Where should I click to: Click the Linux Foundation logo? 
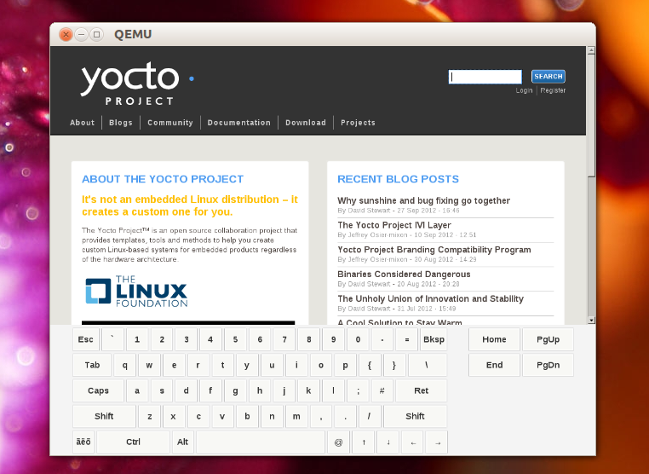136,292
